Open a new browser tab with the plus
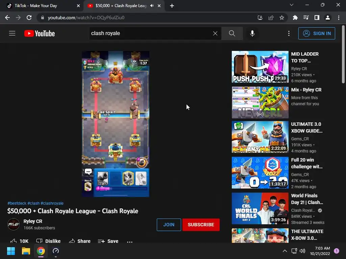346x259 pixels. pos(172,6)
